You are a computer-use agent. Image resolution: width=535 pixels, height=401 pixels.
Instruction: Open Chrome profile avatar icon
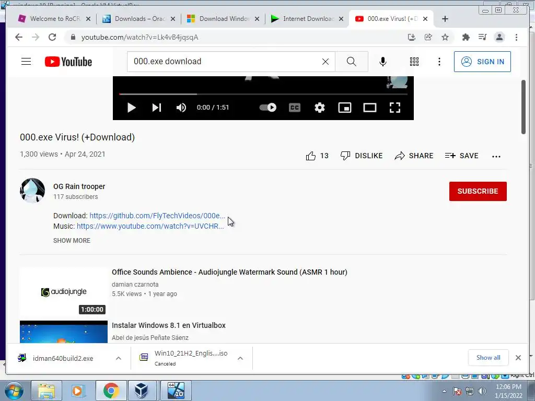click(499, 37)
